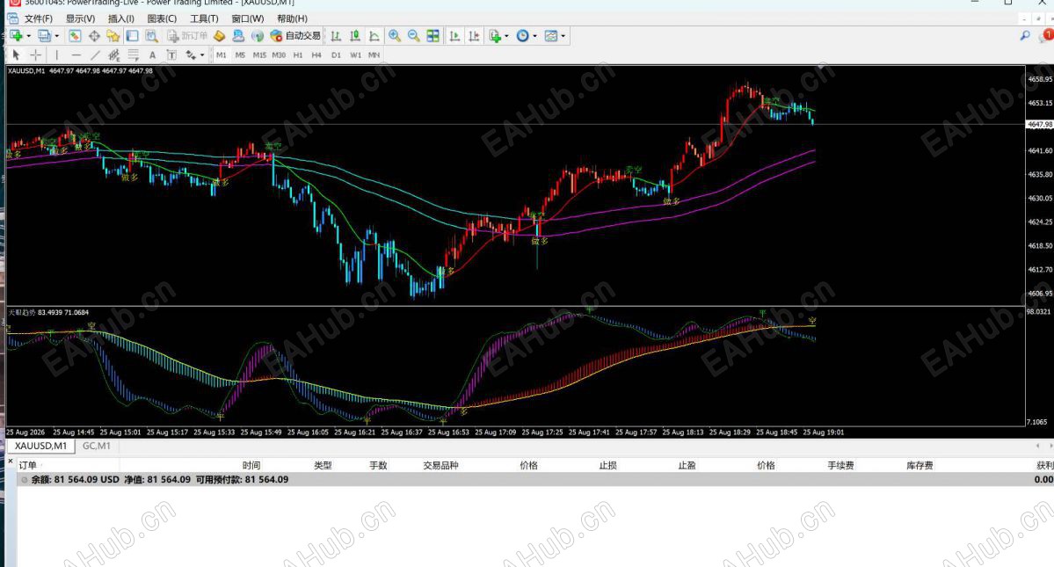Switch to the XAUUSD,M1 chart tab

pos(41,446)
